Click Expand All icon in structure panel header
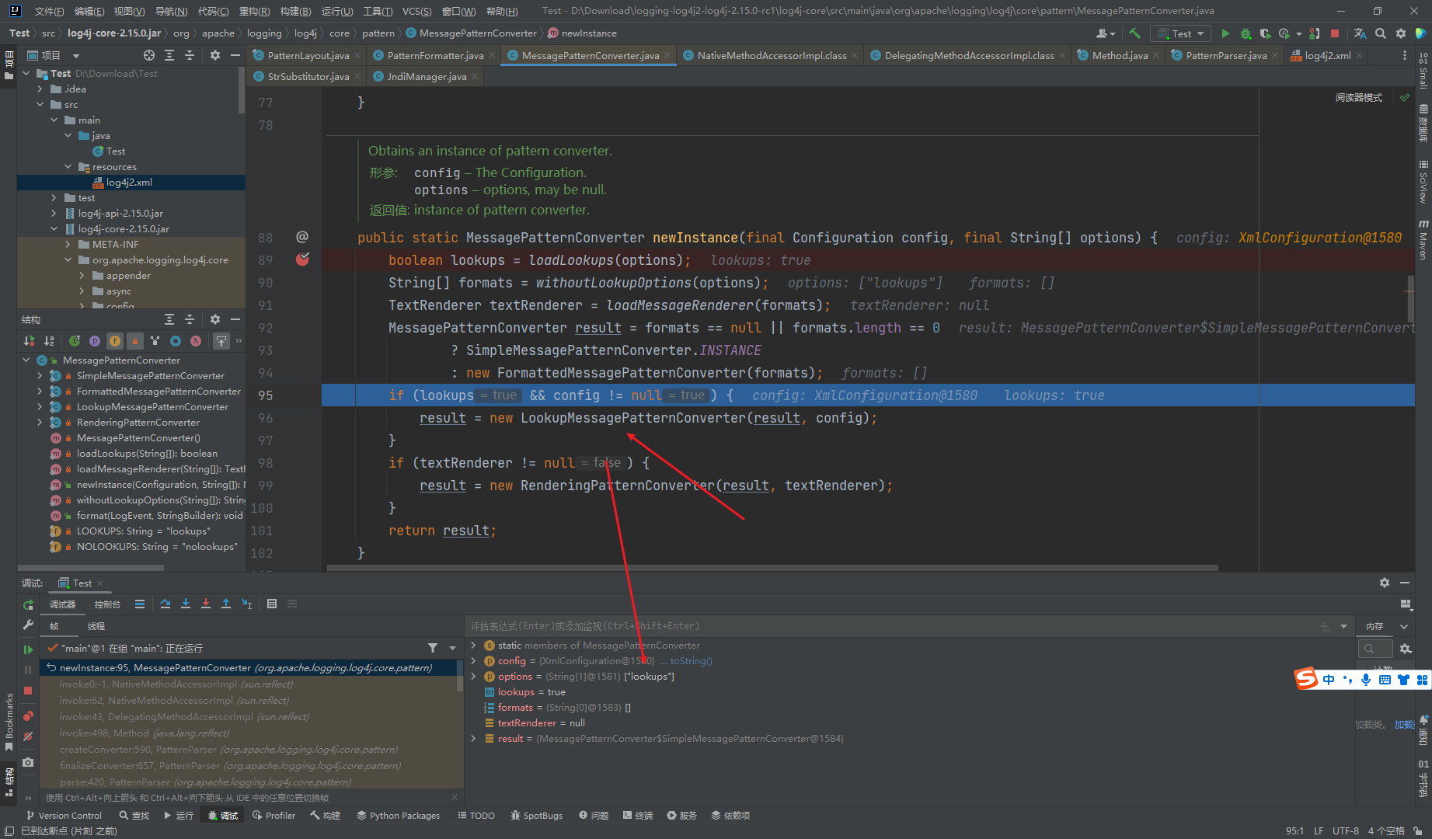 [169, 319]
